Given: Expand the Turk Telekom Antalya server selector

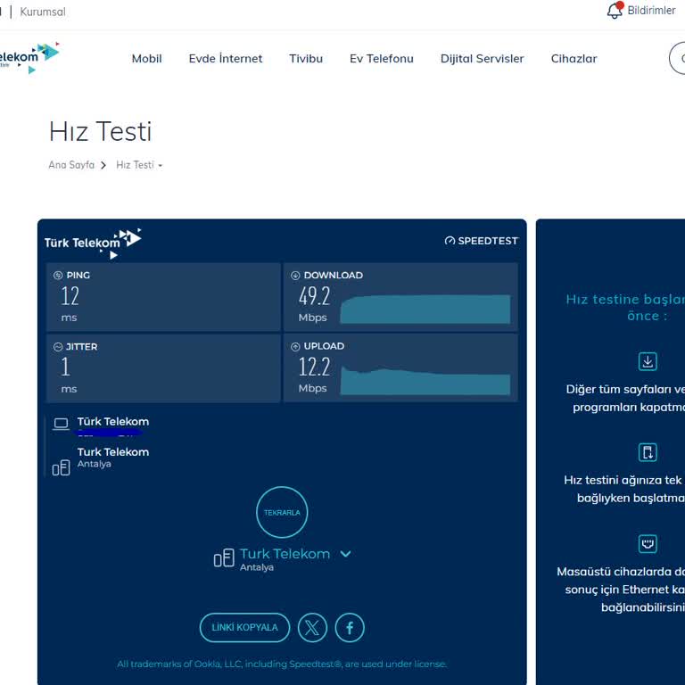Looking at the screenshot, I should tap(345, 554).
